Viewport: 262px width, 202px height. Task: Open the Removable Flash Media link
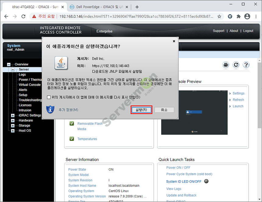[90, 126]
